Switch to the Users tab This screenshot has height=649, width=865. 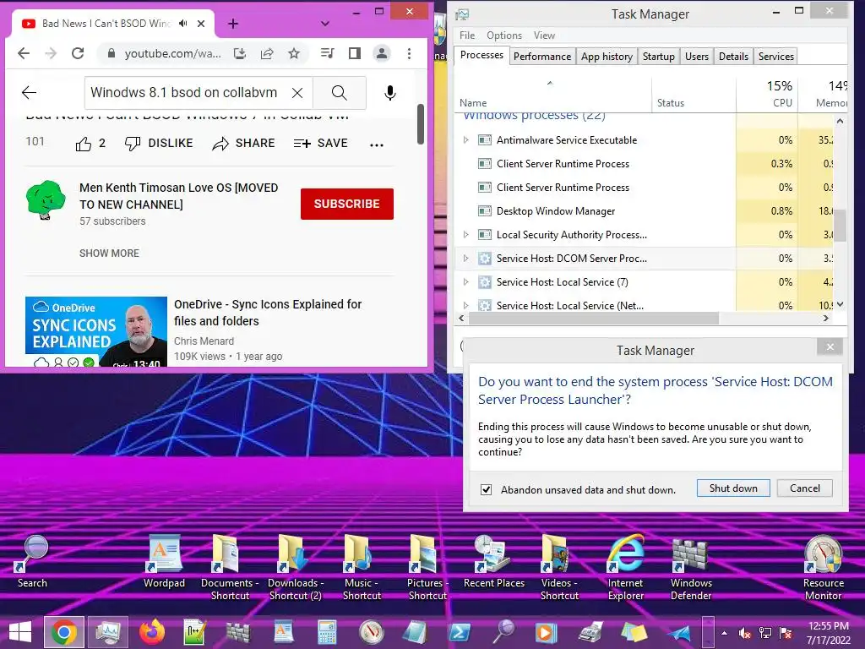point(696,57)
